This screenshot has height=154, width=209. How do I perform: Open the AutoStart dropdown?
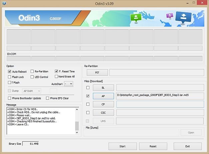tap(69, 84)
